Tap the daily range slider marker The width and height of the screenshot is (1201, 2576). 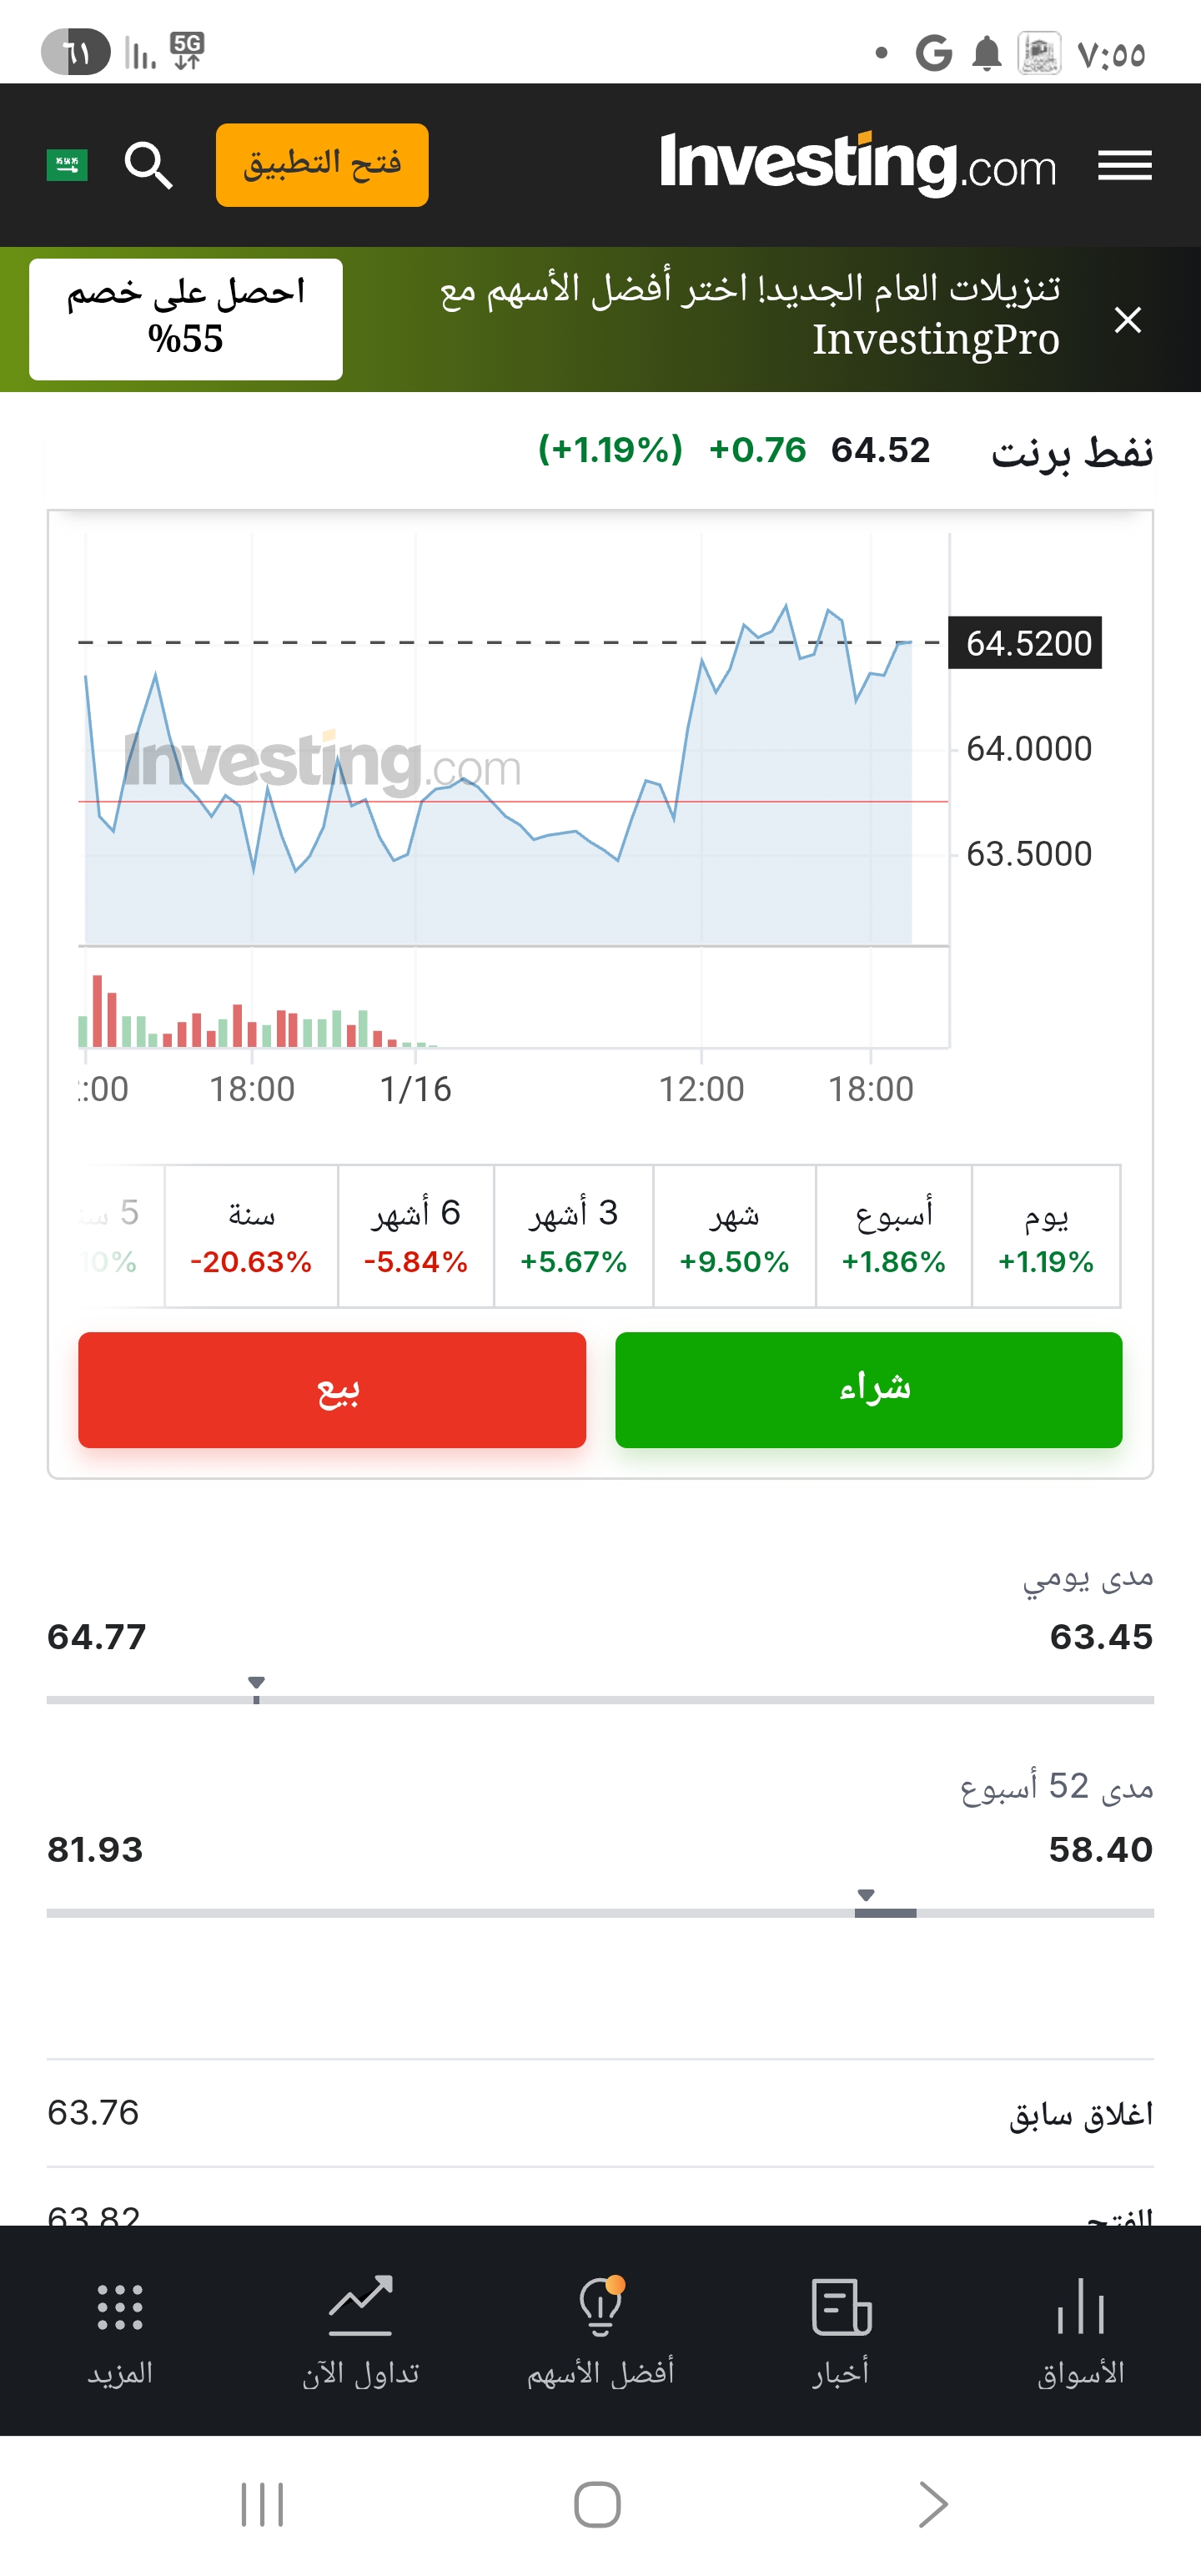point(257,1686)
